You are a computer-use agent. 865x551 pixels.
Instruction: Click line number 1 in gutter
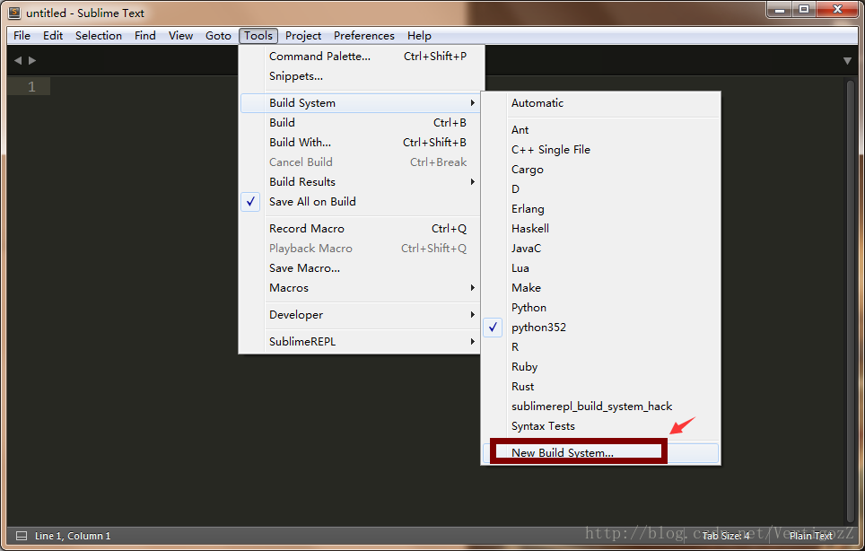pos(31,86)
